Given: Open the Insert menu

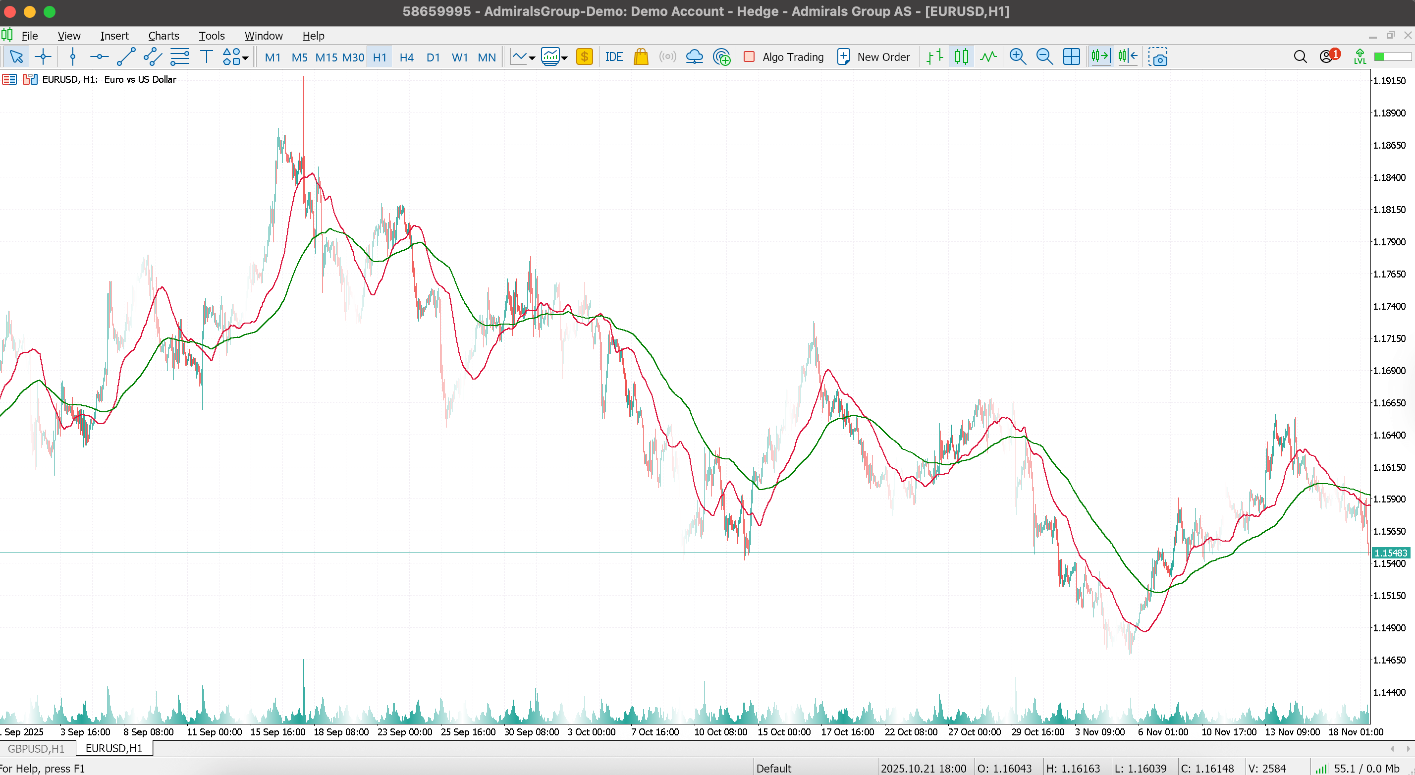Looking at the screenshot, I should [114, 36].
